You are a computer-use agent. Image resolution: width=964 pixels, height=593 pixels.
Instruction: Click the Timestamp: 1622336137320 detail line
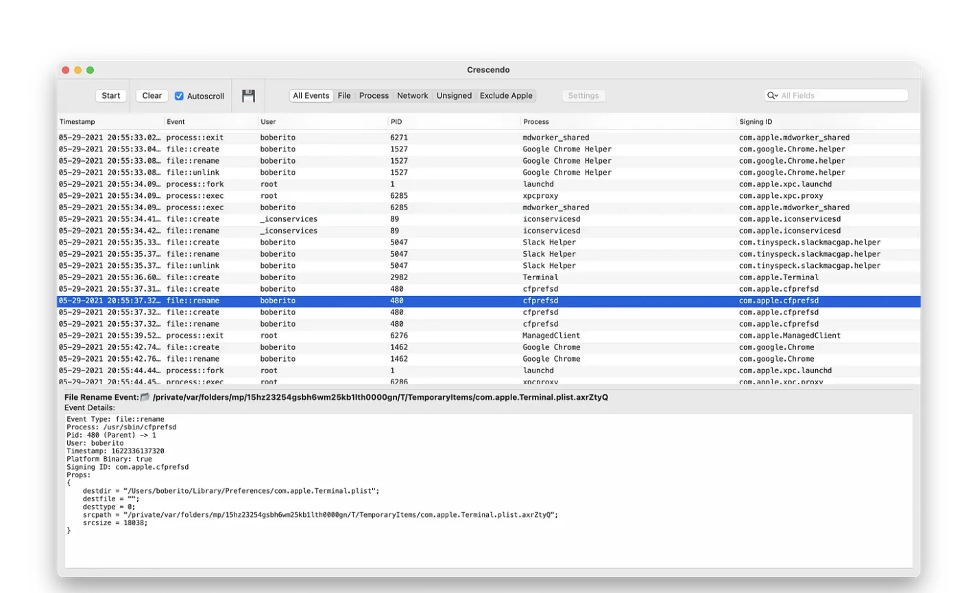coord(115,451)
